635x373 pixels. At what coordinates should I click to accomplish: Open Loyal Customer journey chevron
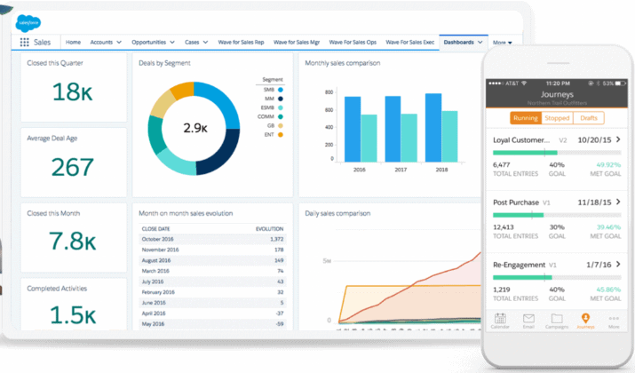[x=618, y=139]
